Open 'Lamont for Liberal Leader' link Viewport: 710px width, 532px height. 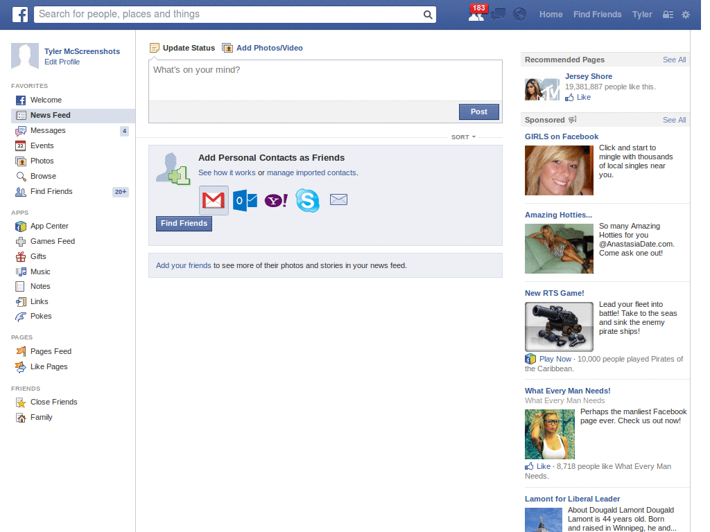tap(572, 499)
